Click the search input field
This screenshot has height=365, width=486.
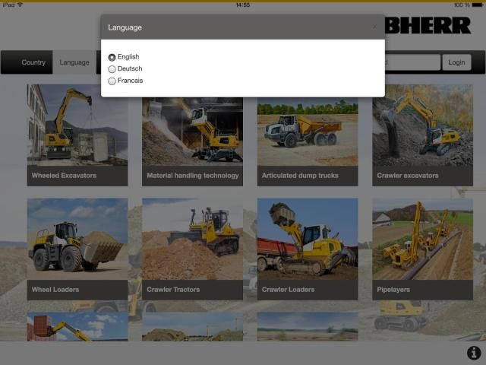coord(412,62)
